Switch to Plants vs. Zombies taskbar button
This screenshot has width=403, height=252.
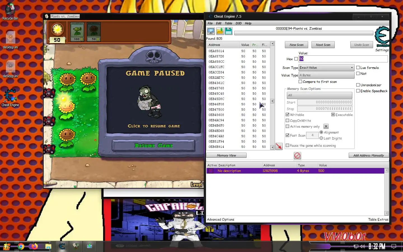tap(76, 246)
